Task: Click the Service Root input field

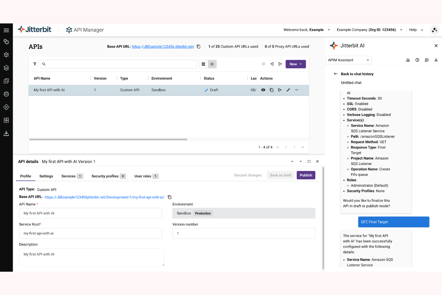Action: point(90,233)
